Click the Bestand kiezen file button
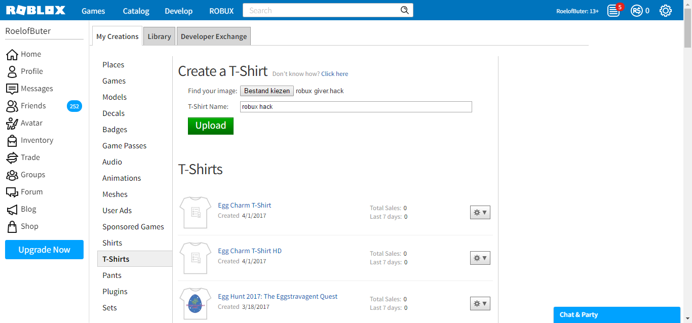 point(267,91)
